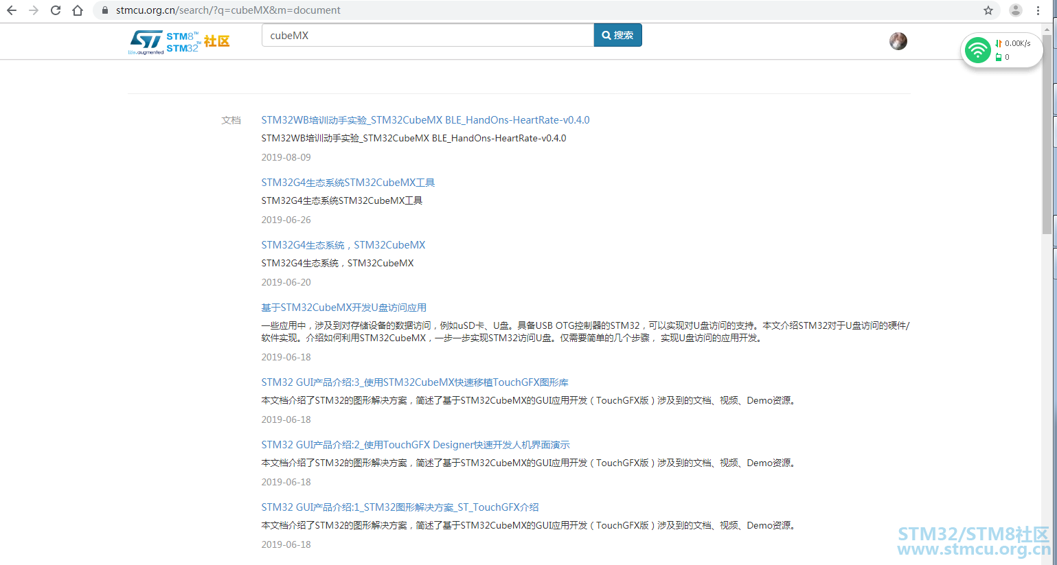Click the blue 搜索 search button

pyautogui.click(x=618, y=35)
